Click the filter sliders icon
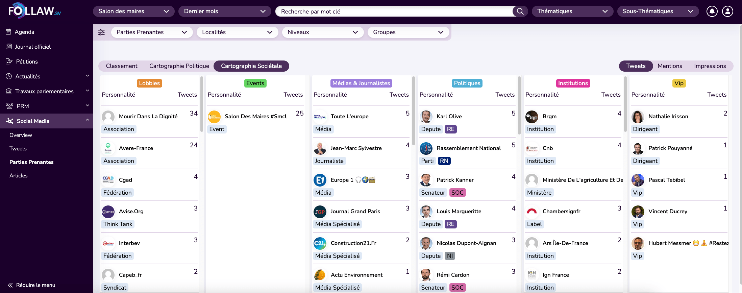The image size is (742, 293). [101, 32]
